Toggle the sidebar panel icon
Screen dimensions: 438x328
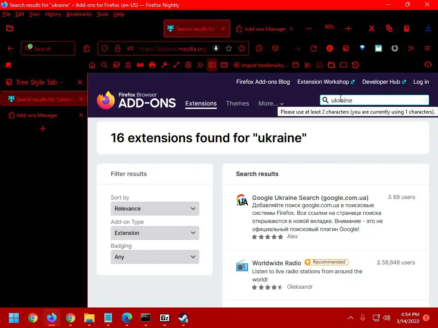pos(212,65)
